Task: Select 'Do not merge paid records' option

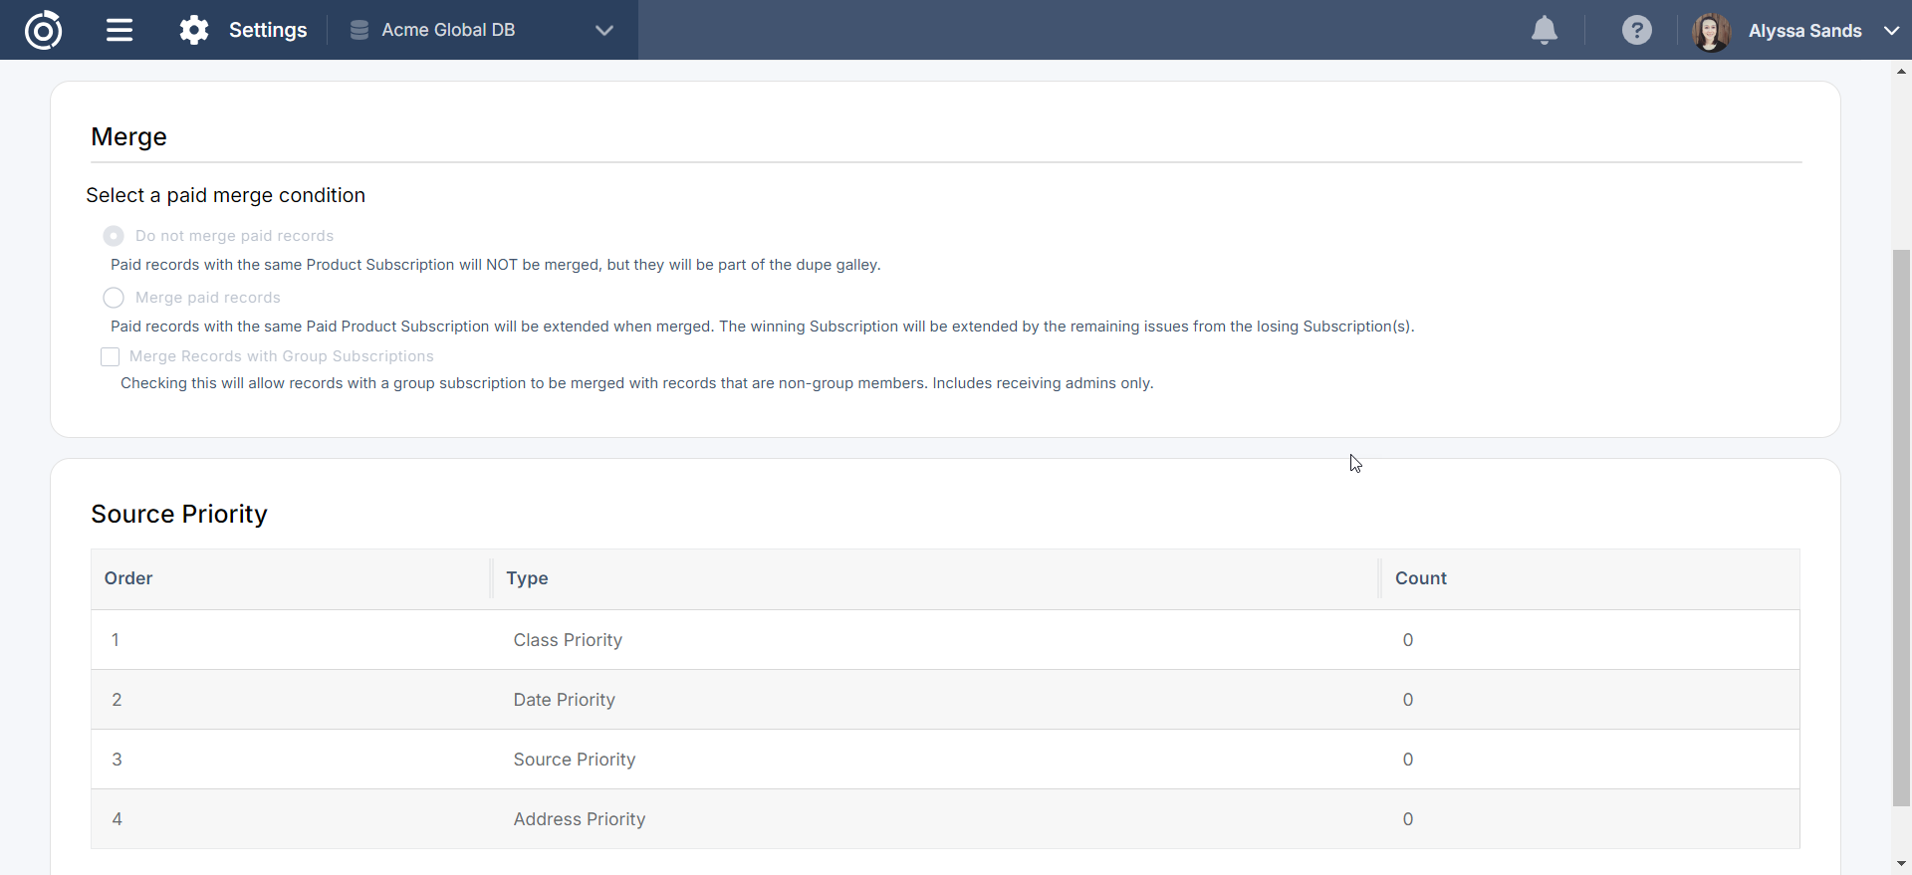Action: (114, 236)
